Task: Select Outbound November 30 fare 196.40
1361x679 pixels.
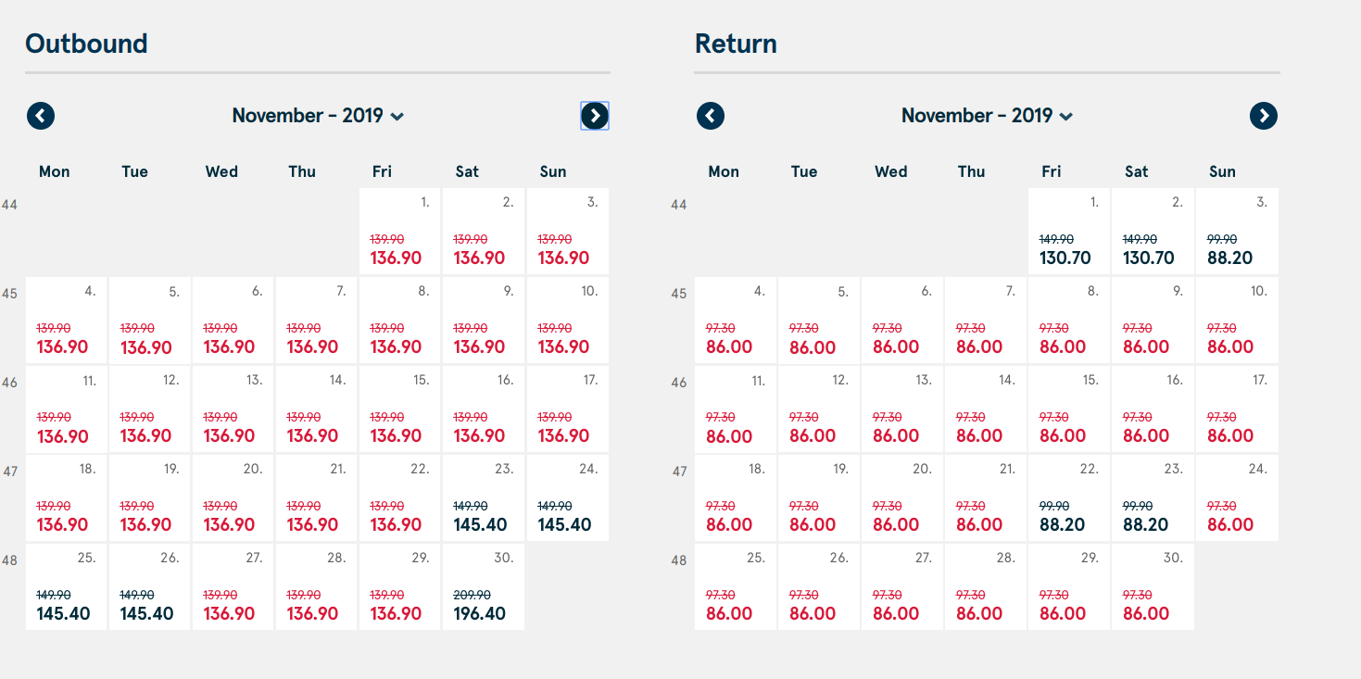Action: click(484, 587)
